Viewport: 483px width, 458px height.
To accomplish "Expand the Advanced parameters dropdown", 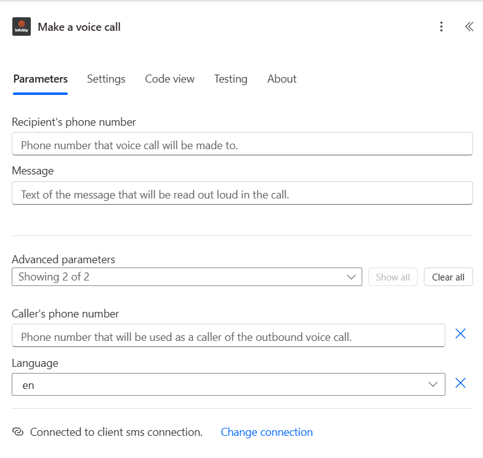I will coord(187,277).
